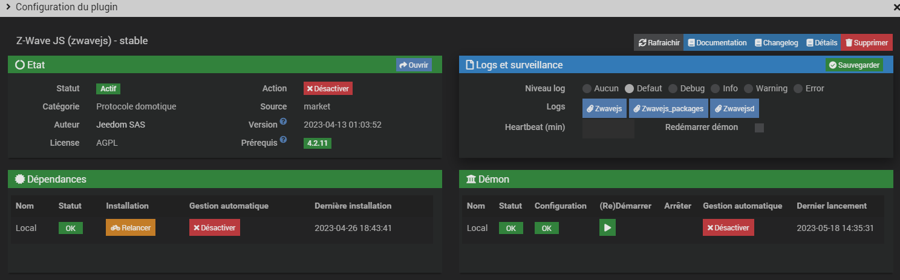Click the Etat panel header icon
Viewport: 900px width, 280px height.
tap(20, 65)
